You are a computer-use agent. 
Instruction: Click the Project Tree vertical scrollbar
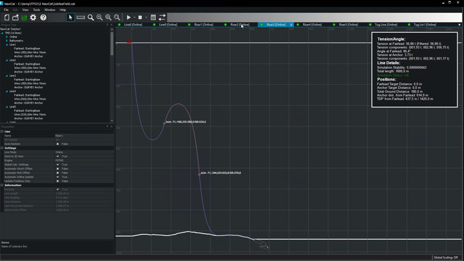(x=112, y=45)
